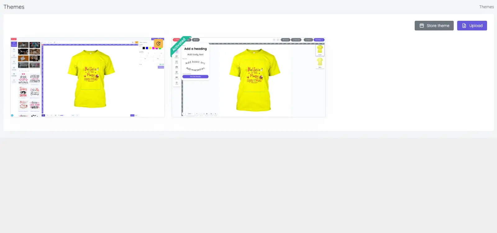
Task: Click the orange activate icon on first theme
Action: point(158,44)
